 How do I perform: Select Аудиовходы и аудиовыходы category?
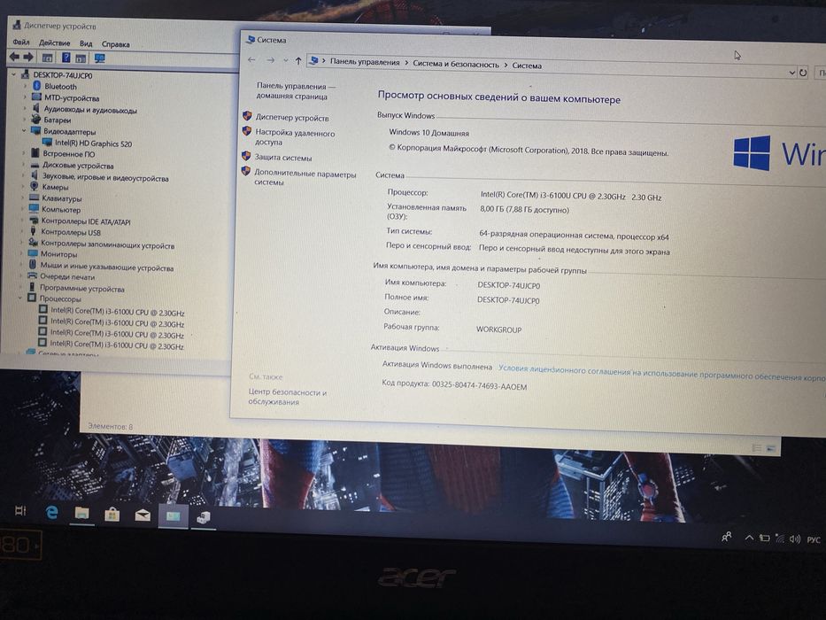coord(90,110)
